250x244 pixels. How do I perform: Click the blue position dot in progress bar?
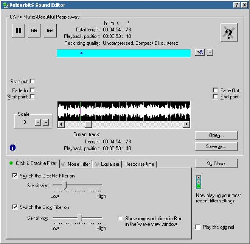coord(81,53)
